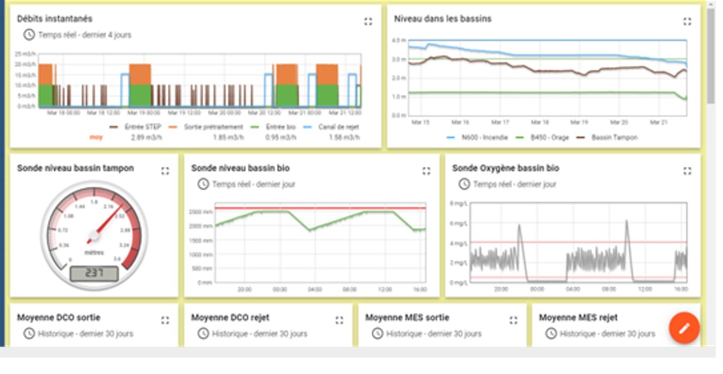Click the orange pencil edit button
Image resolution: width=723 pixels, height=374 pixels.
684,328
